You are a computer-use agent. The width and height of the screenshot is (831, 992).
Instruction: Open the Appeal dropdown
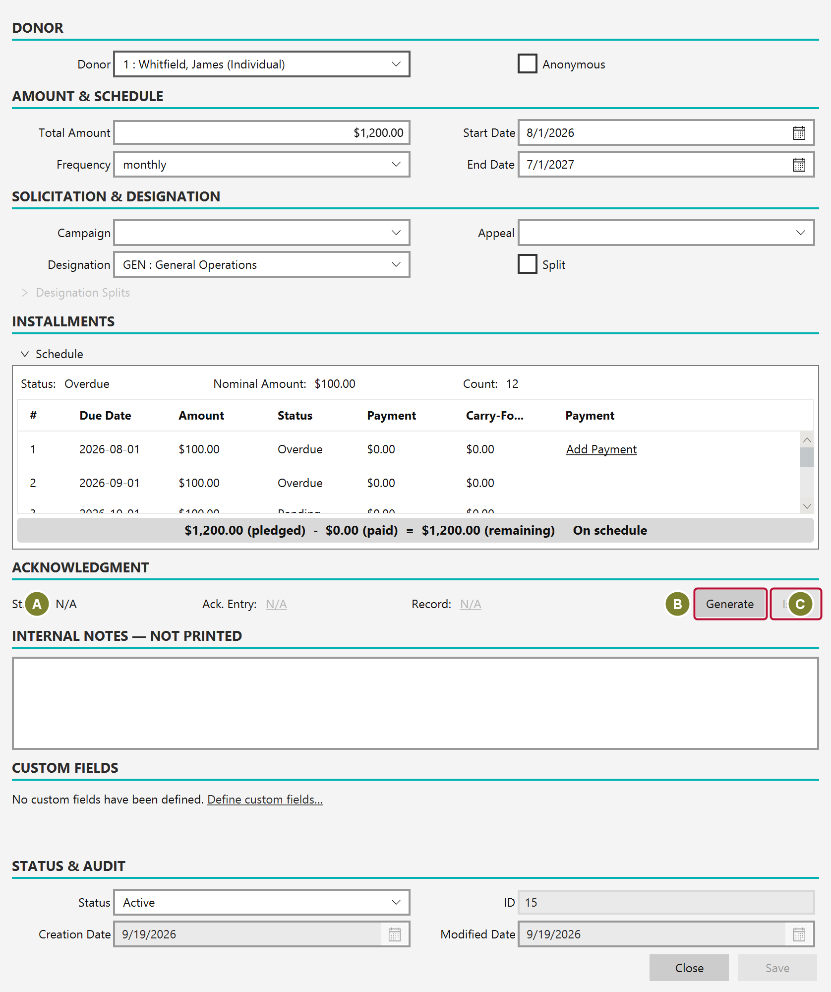click(x=666, y=233)
